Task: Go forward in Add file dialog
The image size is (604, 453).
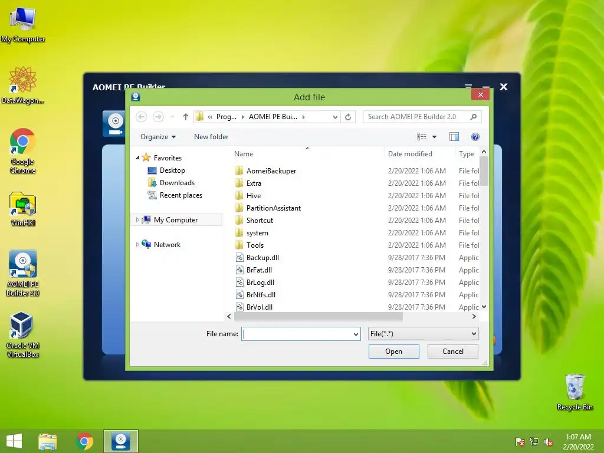Action: click(158, 117)
